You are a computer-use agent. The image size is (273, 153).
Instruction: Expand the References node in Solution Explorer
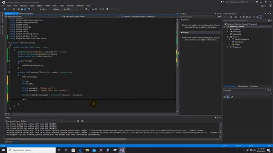tap(227, 32)
